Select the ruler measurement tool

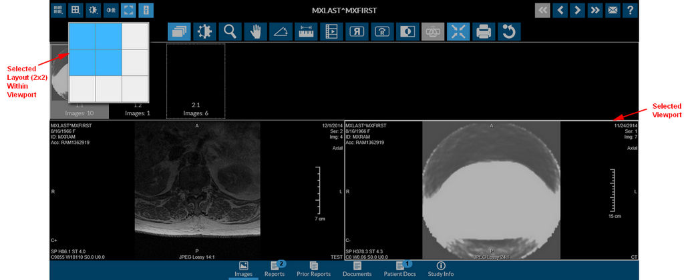pos(305,31)
